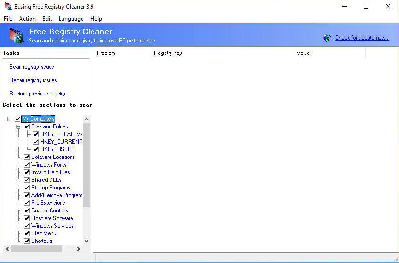Click Scan registry issues
The image size is (399, 263).
click(x=32, y=67)
